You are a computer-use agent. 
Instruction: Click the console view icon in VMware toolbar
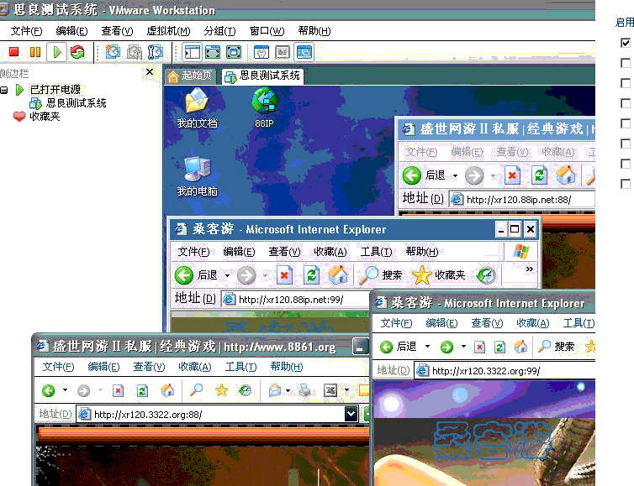[304, 52]
